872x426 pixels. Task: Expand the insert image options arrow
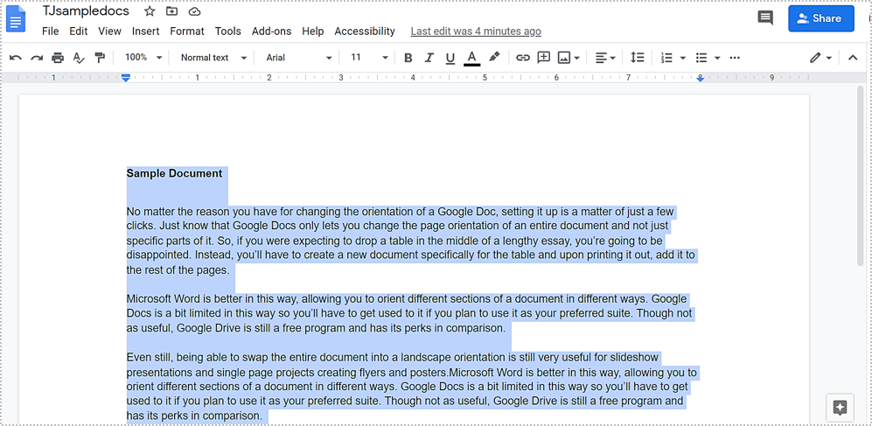pyautogui.click(x=576, y=58)
